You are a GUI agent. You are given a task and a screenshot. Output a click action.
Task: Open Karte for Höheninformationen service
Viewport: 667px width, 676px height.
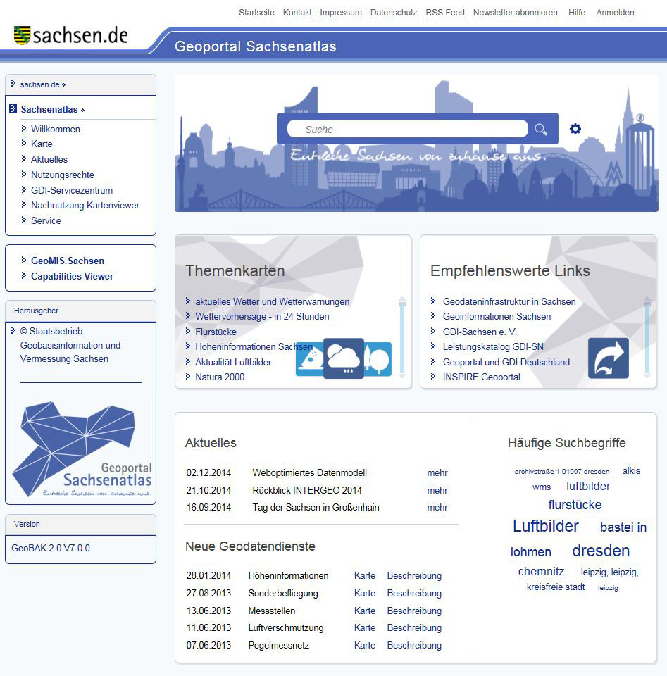coord(365,575)
